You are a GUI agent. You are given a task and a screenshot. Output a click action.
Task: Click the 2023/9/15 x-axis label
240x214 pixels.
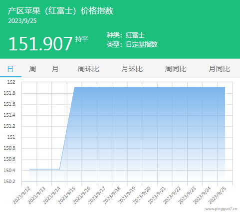point(67,195)
